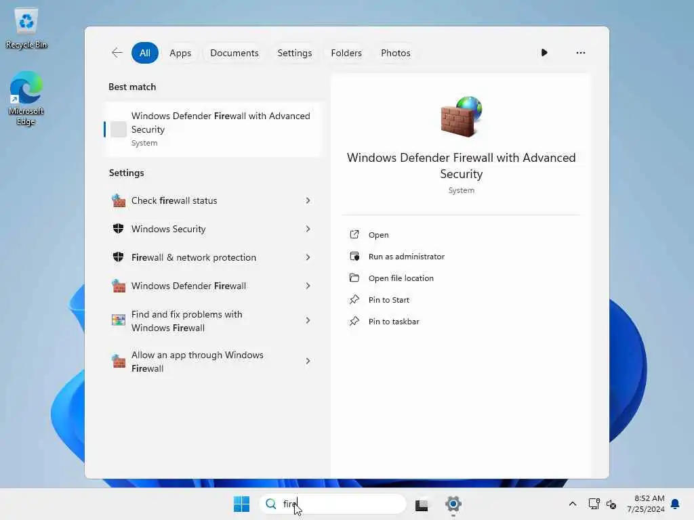
Task: Switch to the Settings filter tab
Action: [x=294, y=53]
